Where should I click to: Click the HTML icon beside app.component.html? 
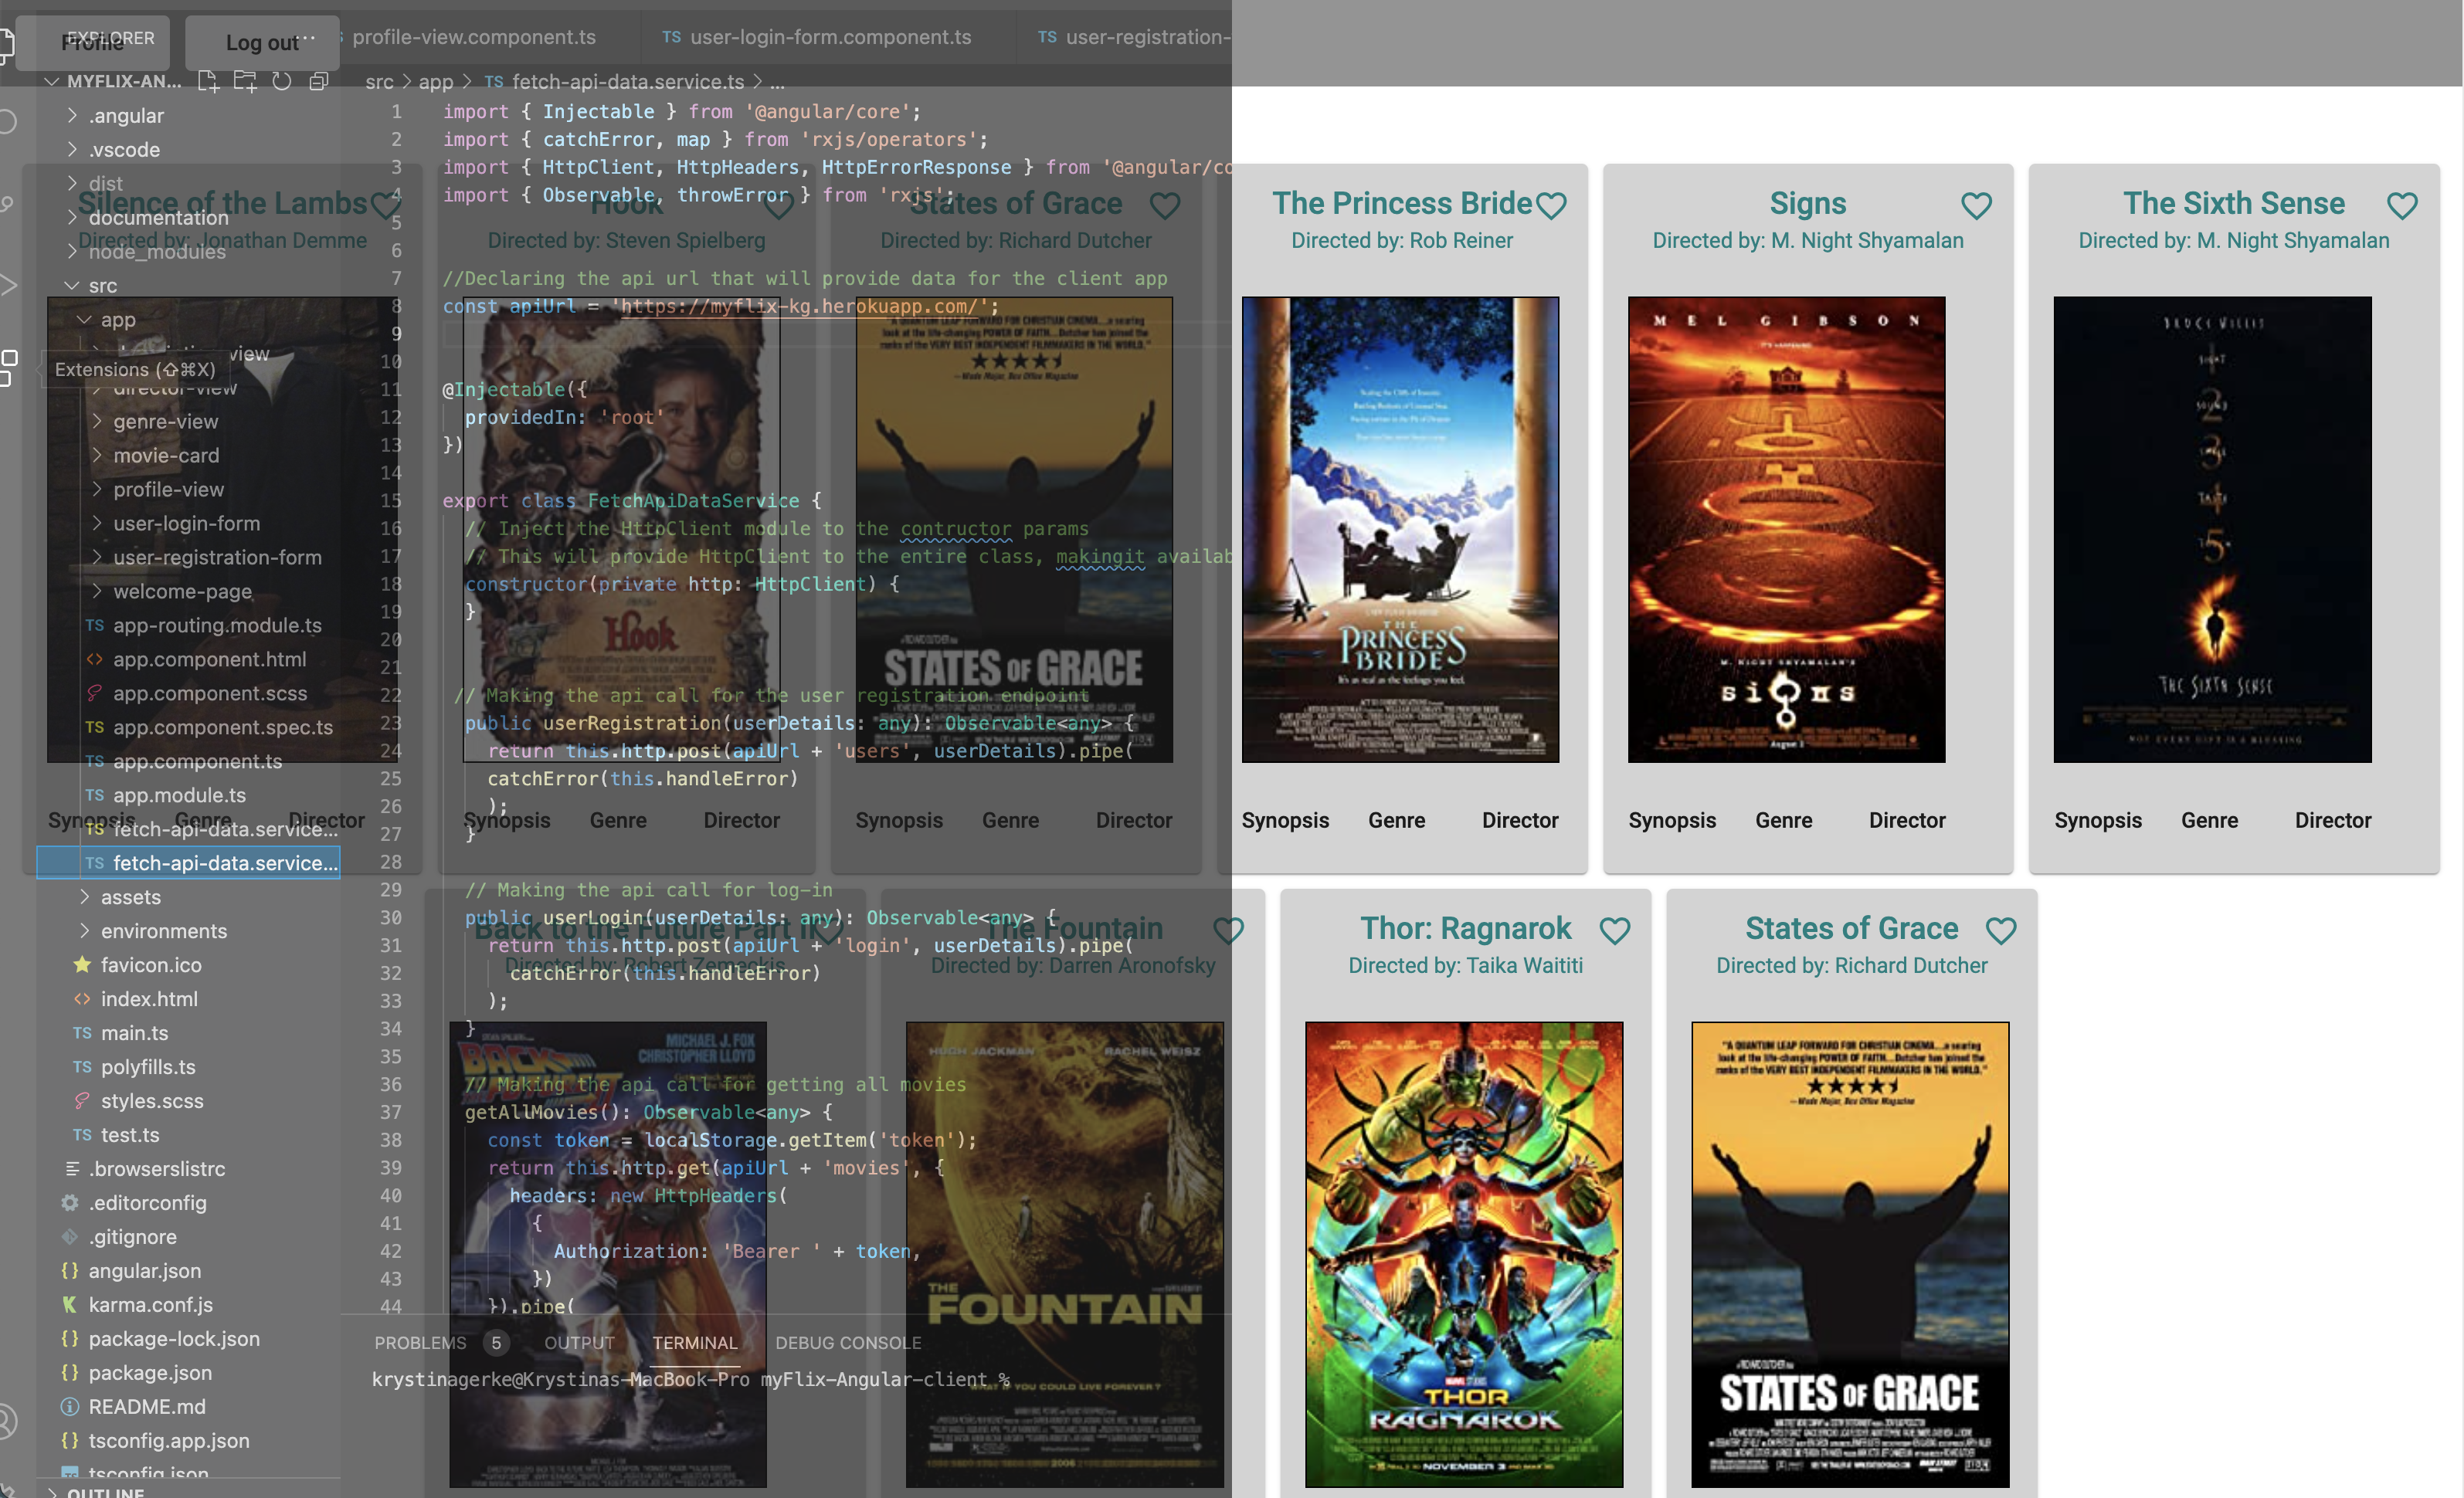tap(95, 659)
